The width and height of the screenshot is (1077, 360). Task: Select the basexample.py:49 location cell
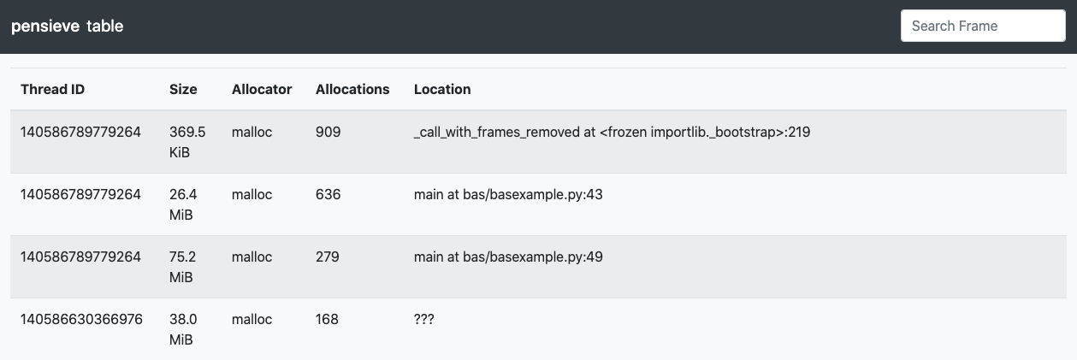tap(508, 257)
